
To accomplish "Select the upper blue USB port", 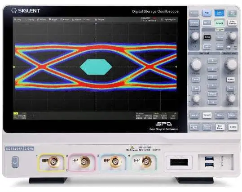I will point(209,158).
